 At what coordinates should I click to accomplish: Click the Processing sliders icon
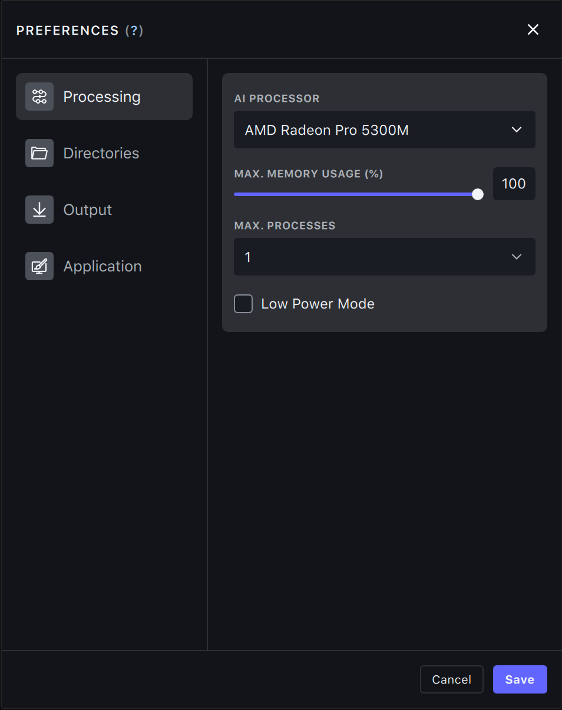point(39,97)
